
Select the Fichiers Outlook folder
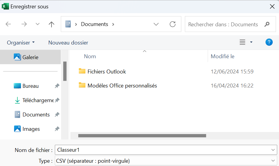tap(106, 71)
